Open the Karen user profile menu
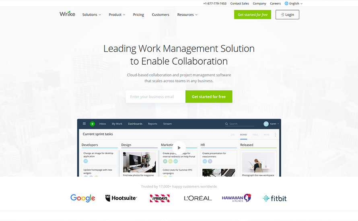Image resolution: width=358 pixels, height=221 pixels. point(271,124)
